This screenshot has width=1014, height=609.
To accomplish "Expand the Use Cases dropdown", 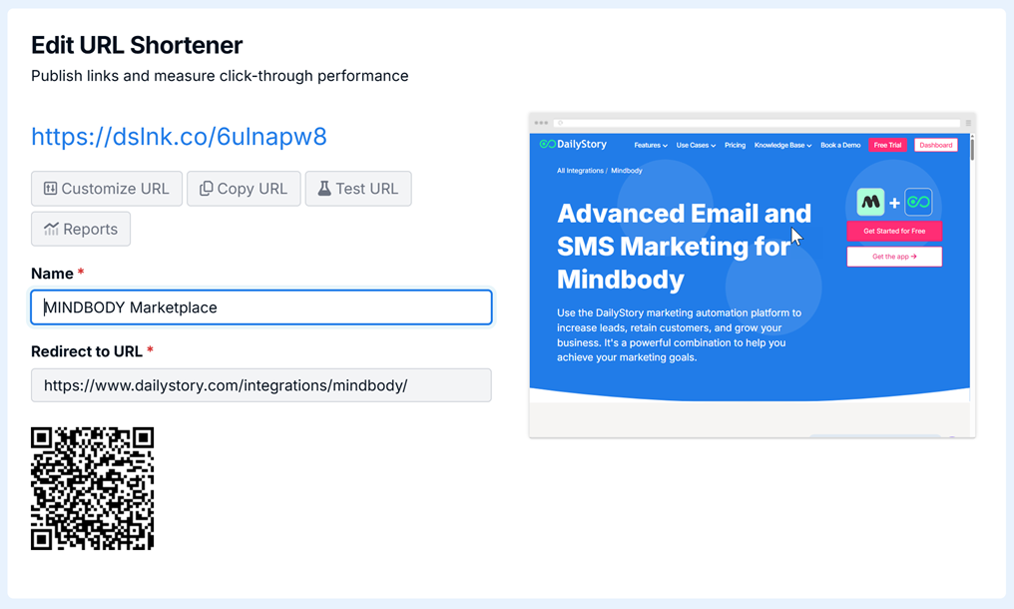I will [696, 146].
